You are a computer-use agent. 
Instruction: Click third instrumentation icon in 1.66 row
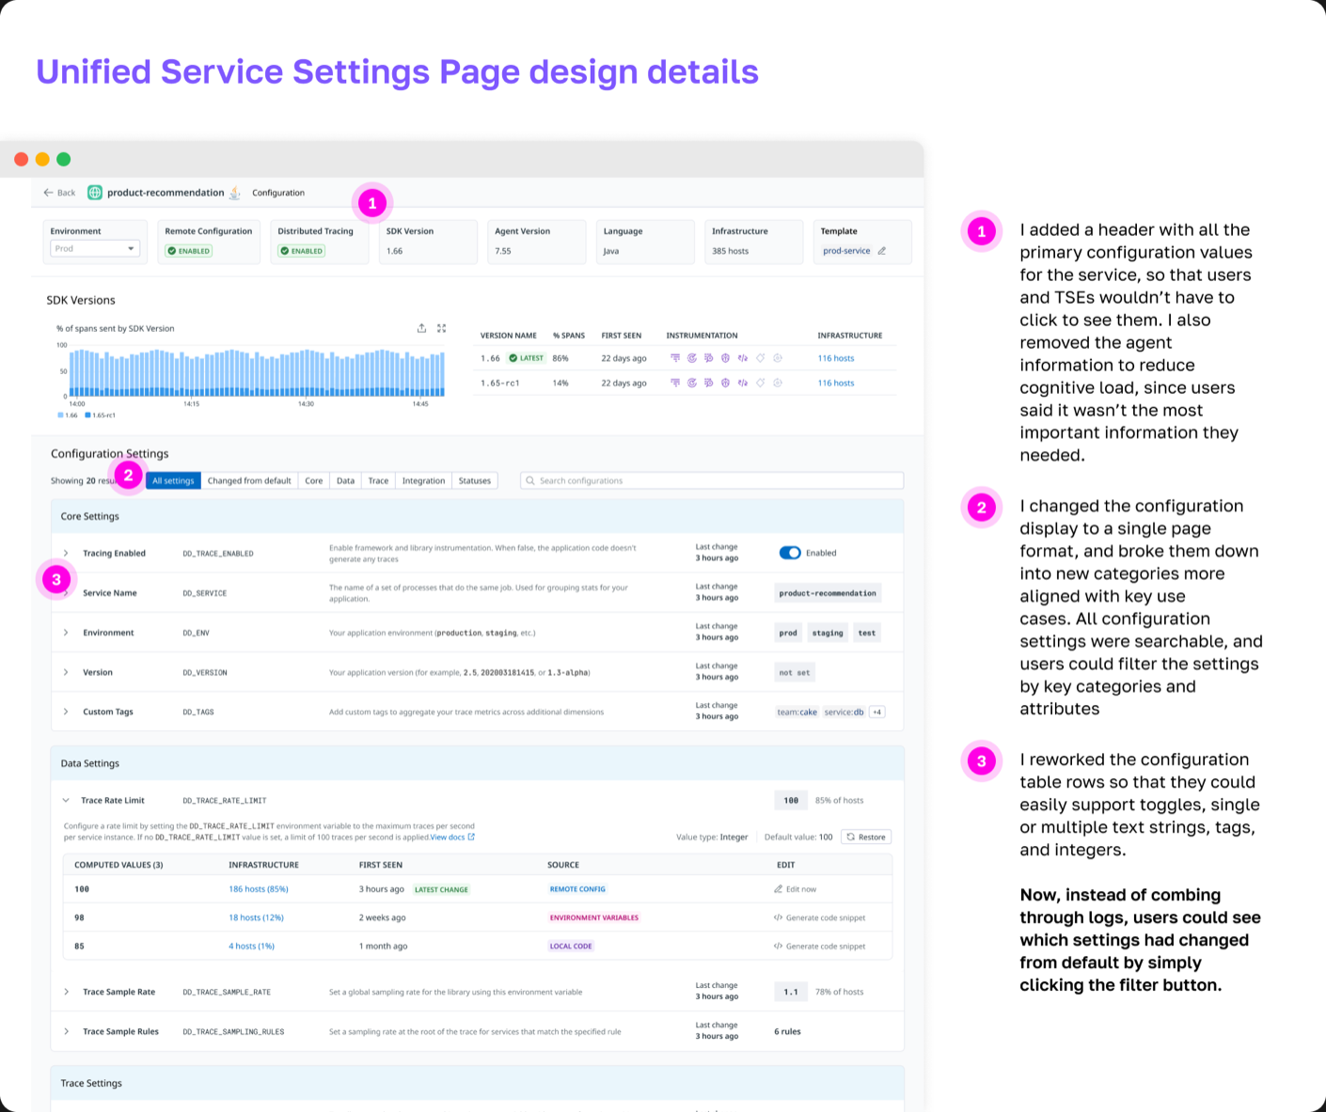[708, 358]
